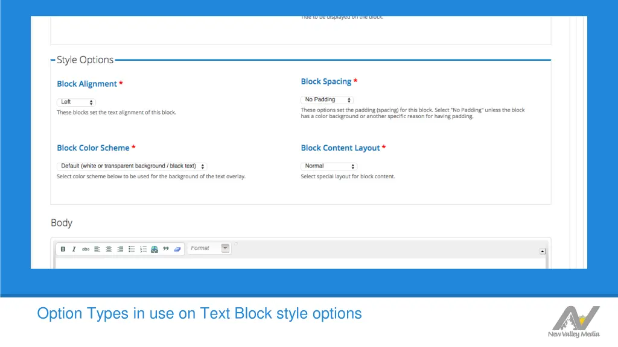Click 'These blocks set the text alignment' description
The height and width of the screenshot is (347, 618).
tap(116, 113)
